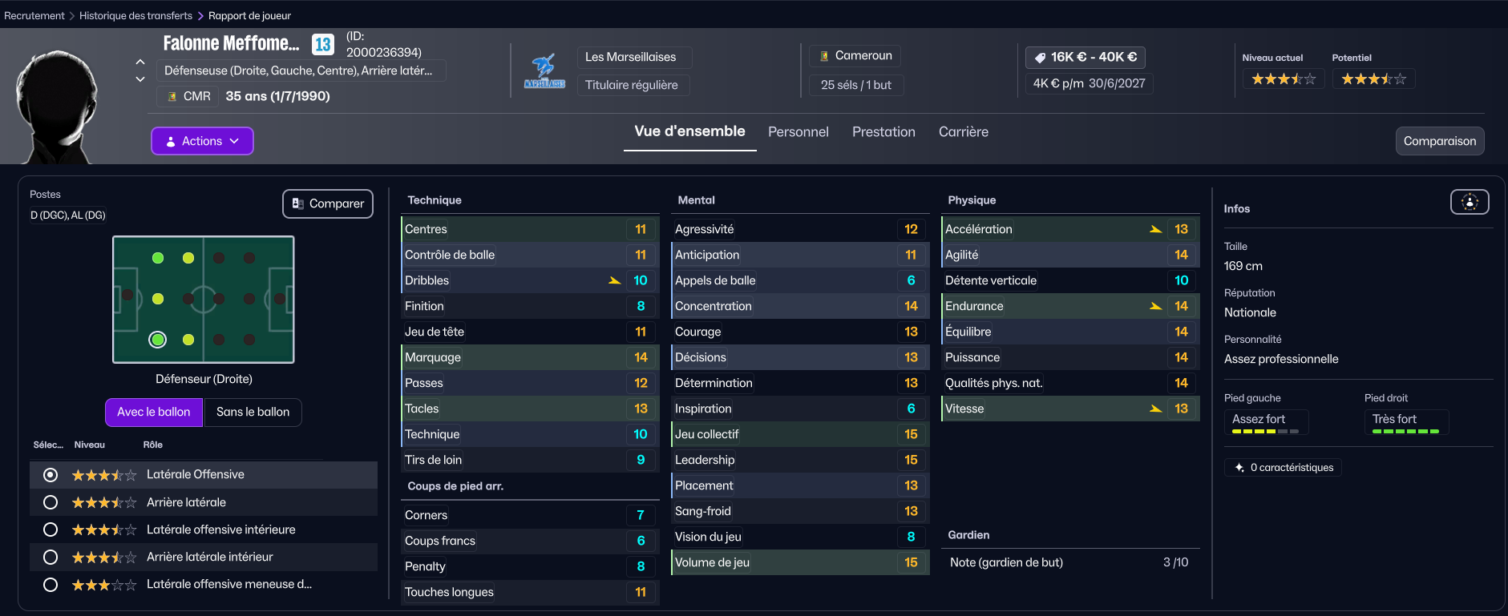
Task: Go to next player with down chevron
Action: pos(140,79)
